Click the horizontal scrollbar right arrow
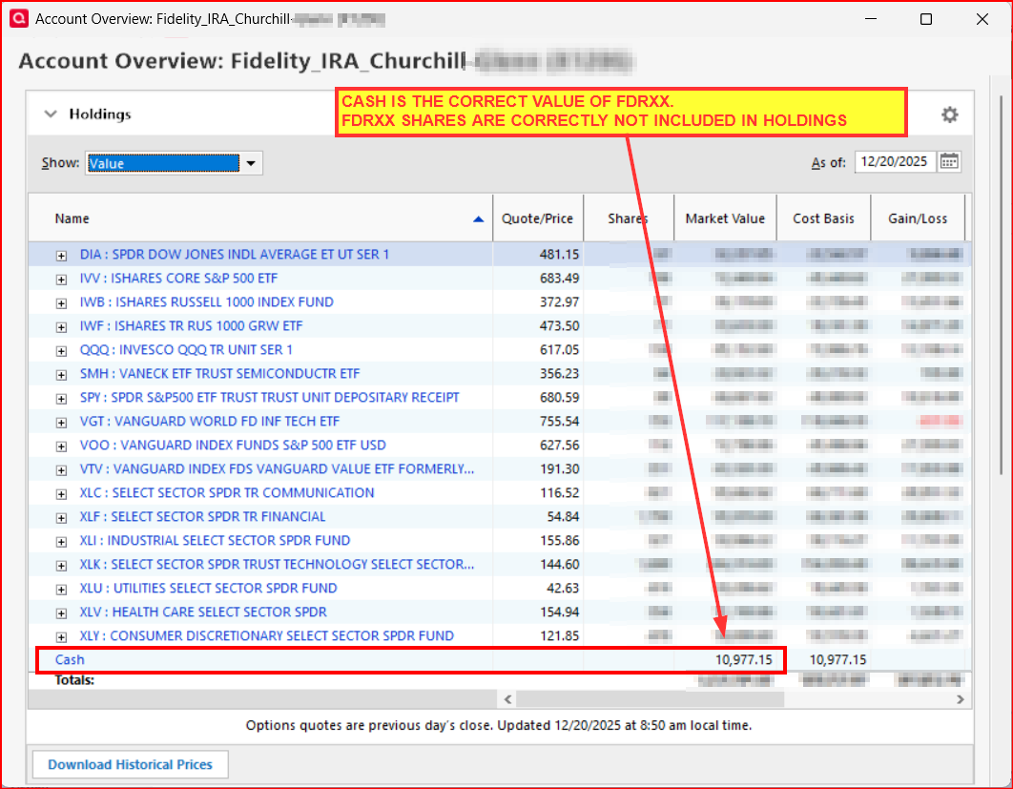This screenshot has width=1013, height=789. (x=960, y=699)
